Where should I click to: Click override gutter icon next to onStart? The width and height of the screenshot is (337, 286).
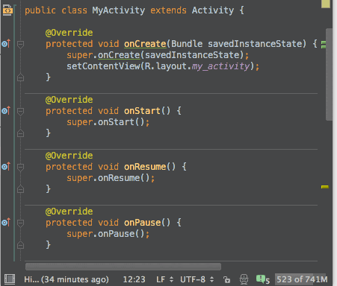(x=6, y=111)
